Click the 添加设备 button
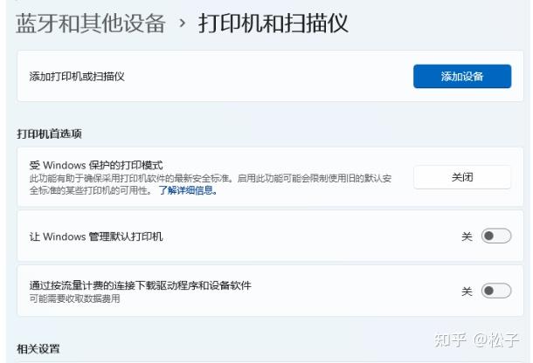Screen dimensions: 533x363 pyautogui.click(x=462, y=77)
